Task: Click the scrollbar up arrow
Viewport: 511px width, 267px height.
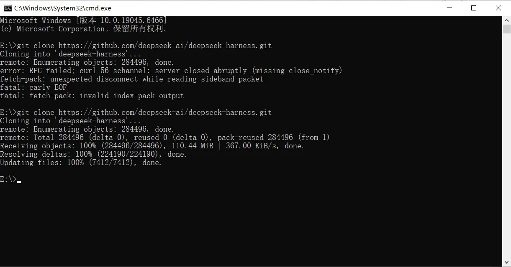Action: [x=506, y=20]
